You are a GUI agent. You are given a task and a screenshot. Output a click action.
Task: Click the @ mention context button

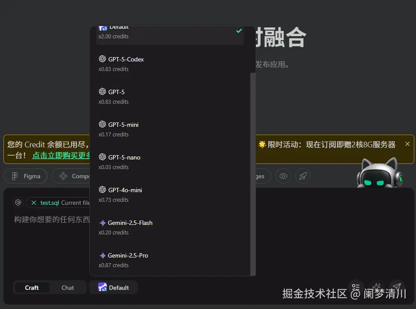18,203
